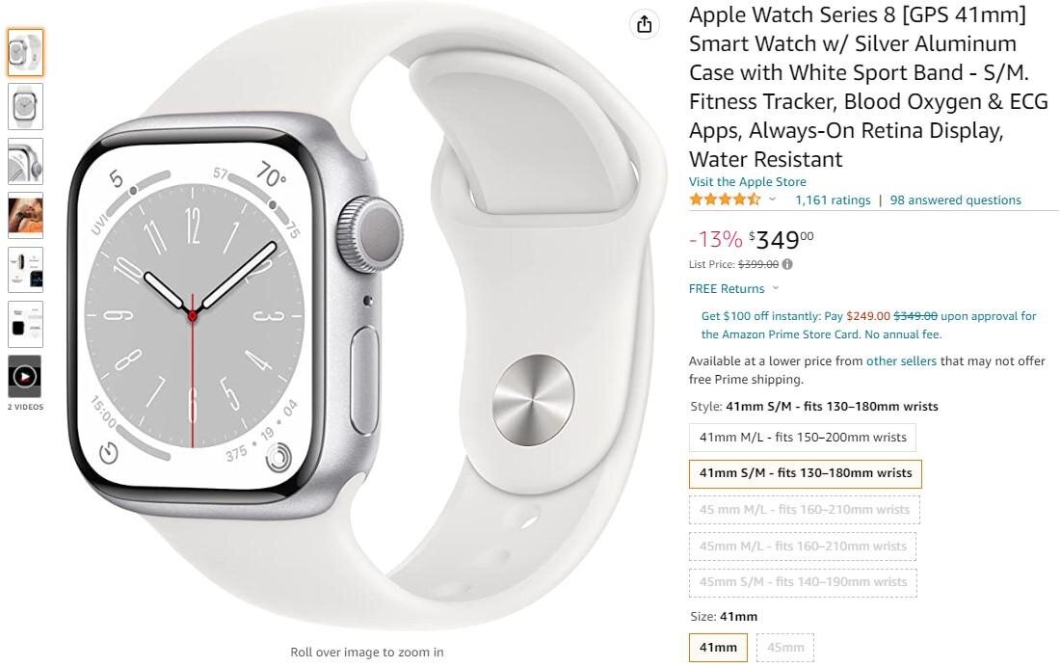Click the share icon above product image

pyautogui.click(x=645, y=24)
